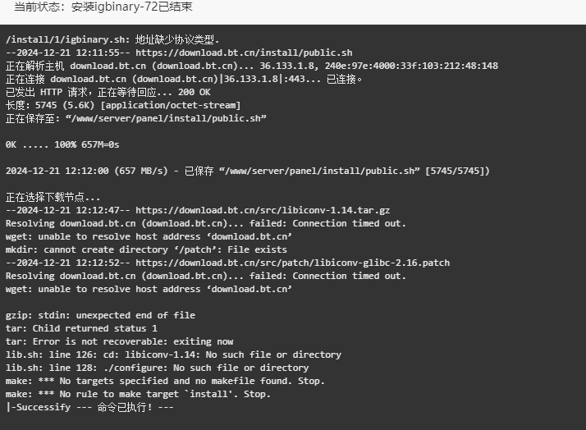The image size is (586, 430).
Task: Click the gzip unexpected end of file line
Action: coord(100,315)
